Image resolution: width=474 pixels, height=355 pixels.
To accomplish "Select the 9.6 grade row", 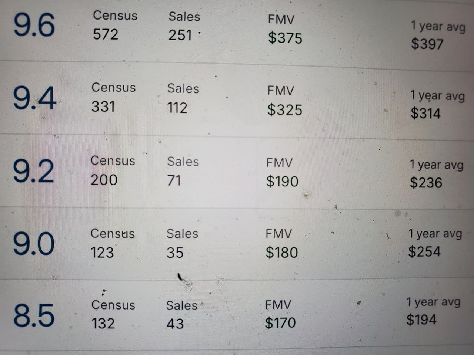I will point(237,30).
